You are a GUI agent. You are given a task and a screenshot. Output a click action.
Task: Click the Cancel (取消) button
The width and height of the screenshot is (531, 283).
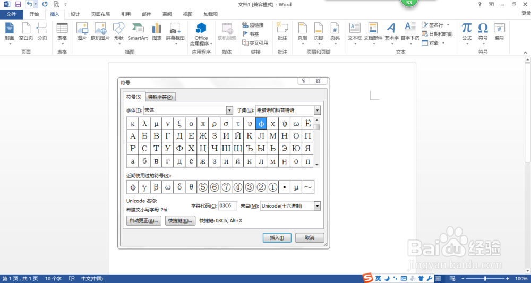[x=310, y=238]
